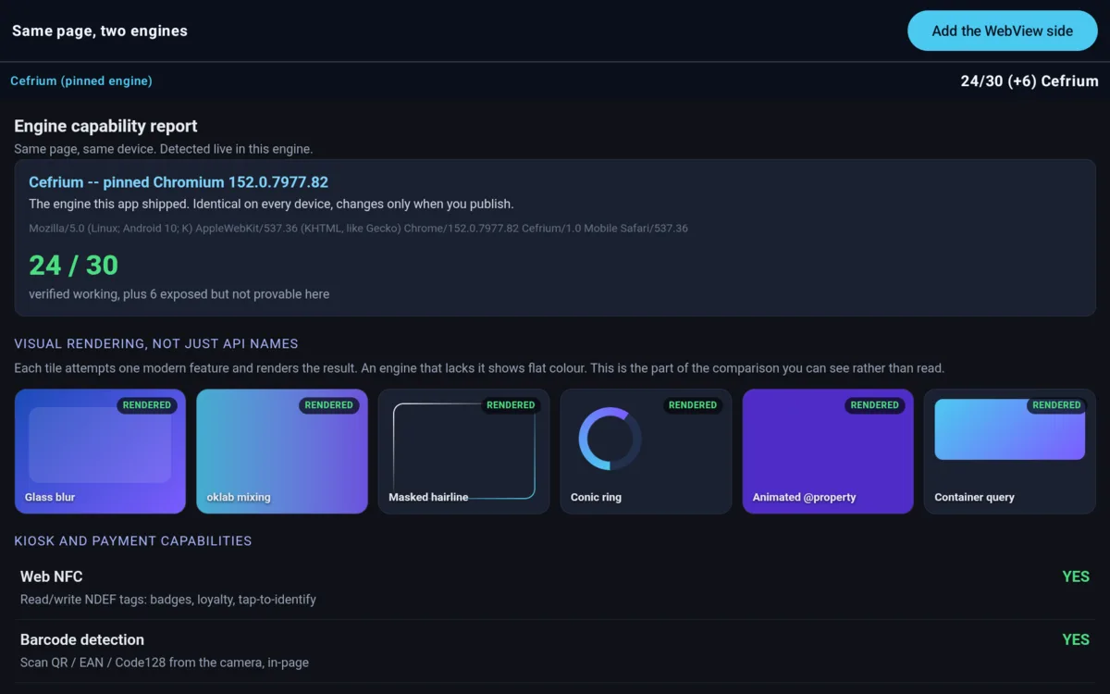Click the RENDERED badge on oklab mixing
Screen dimensions: 1110x694
(x=329, y=405)
